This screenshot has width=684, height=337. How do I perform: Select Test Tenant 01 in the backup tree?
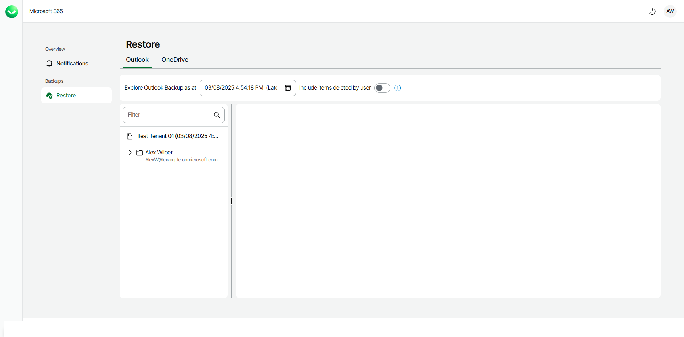coord(177,136)
